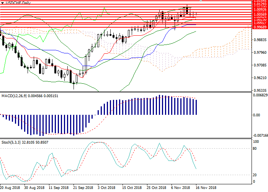Click the 0.95335 price axis value

coord(260,90)
